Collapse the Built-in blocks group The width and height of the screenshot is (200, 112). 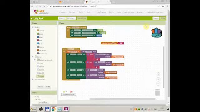(33, 27)
